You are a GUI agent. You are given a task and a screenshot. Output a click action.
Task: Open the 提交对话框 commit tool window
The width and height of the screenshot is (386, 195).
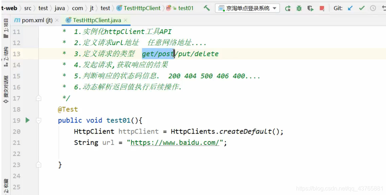click(6, 89)
